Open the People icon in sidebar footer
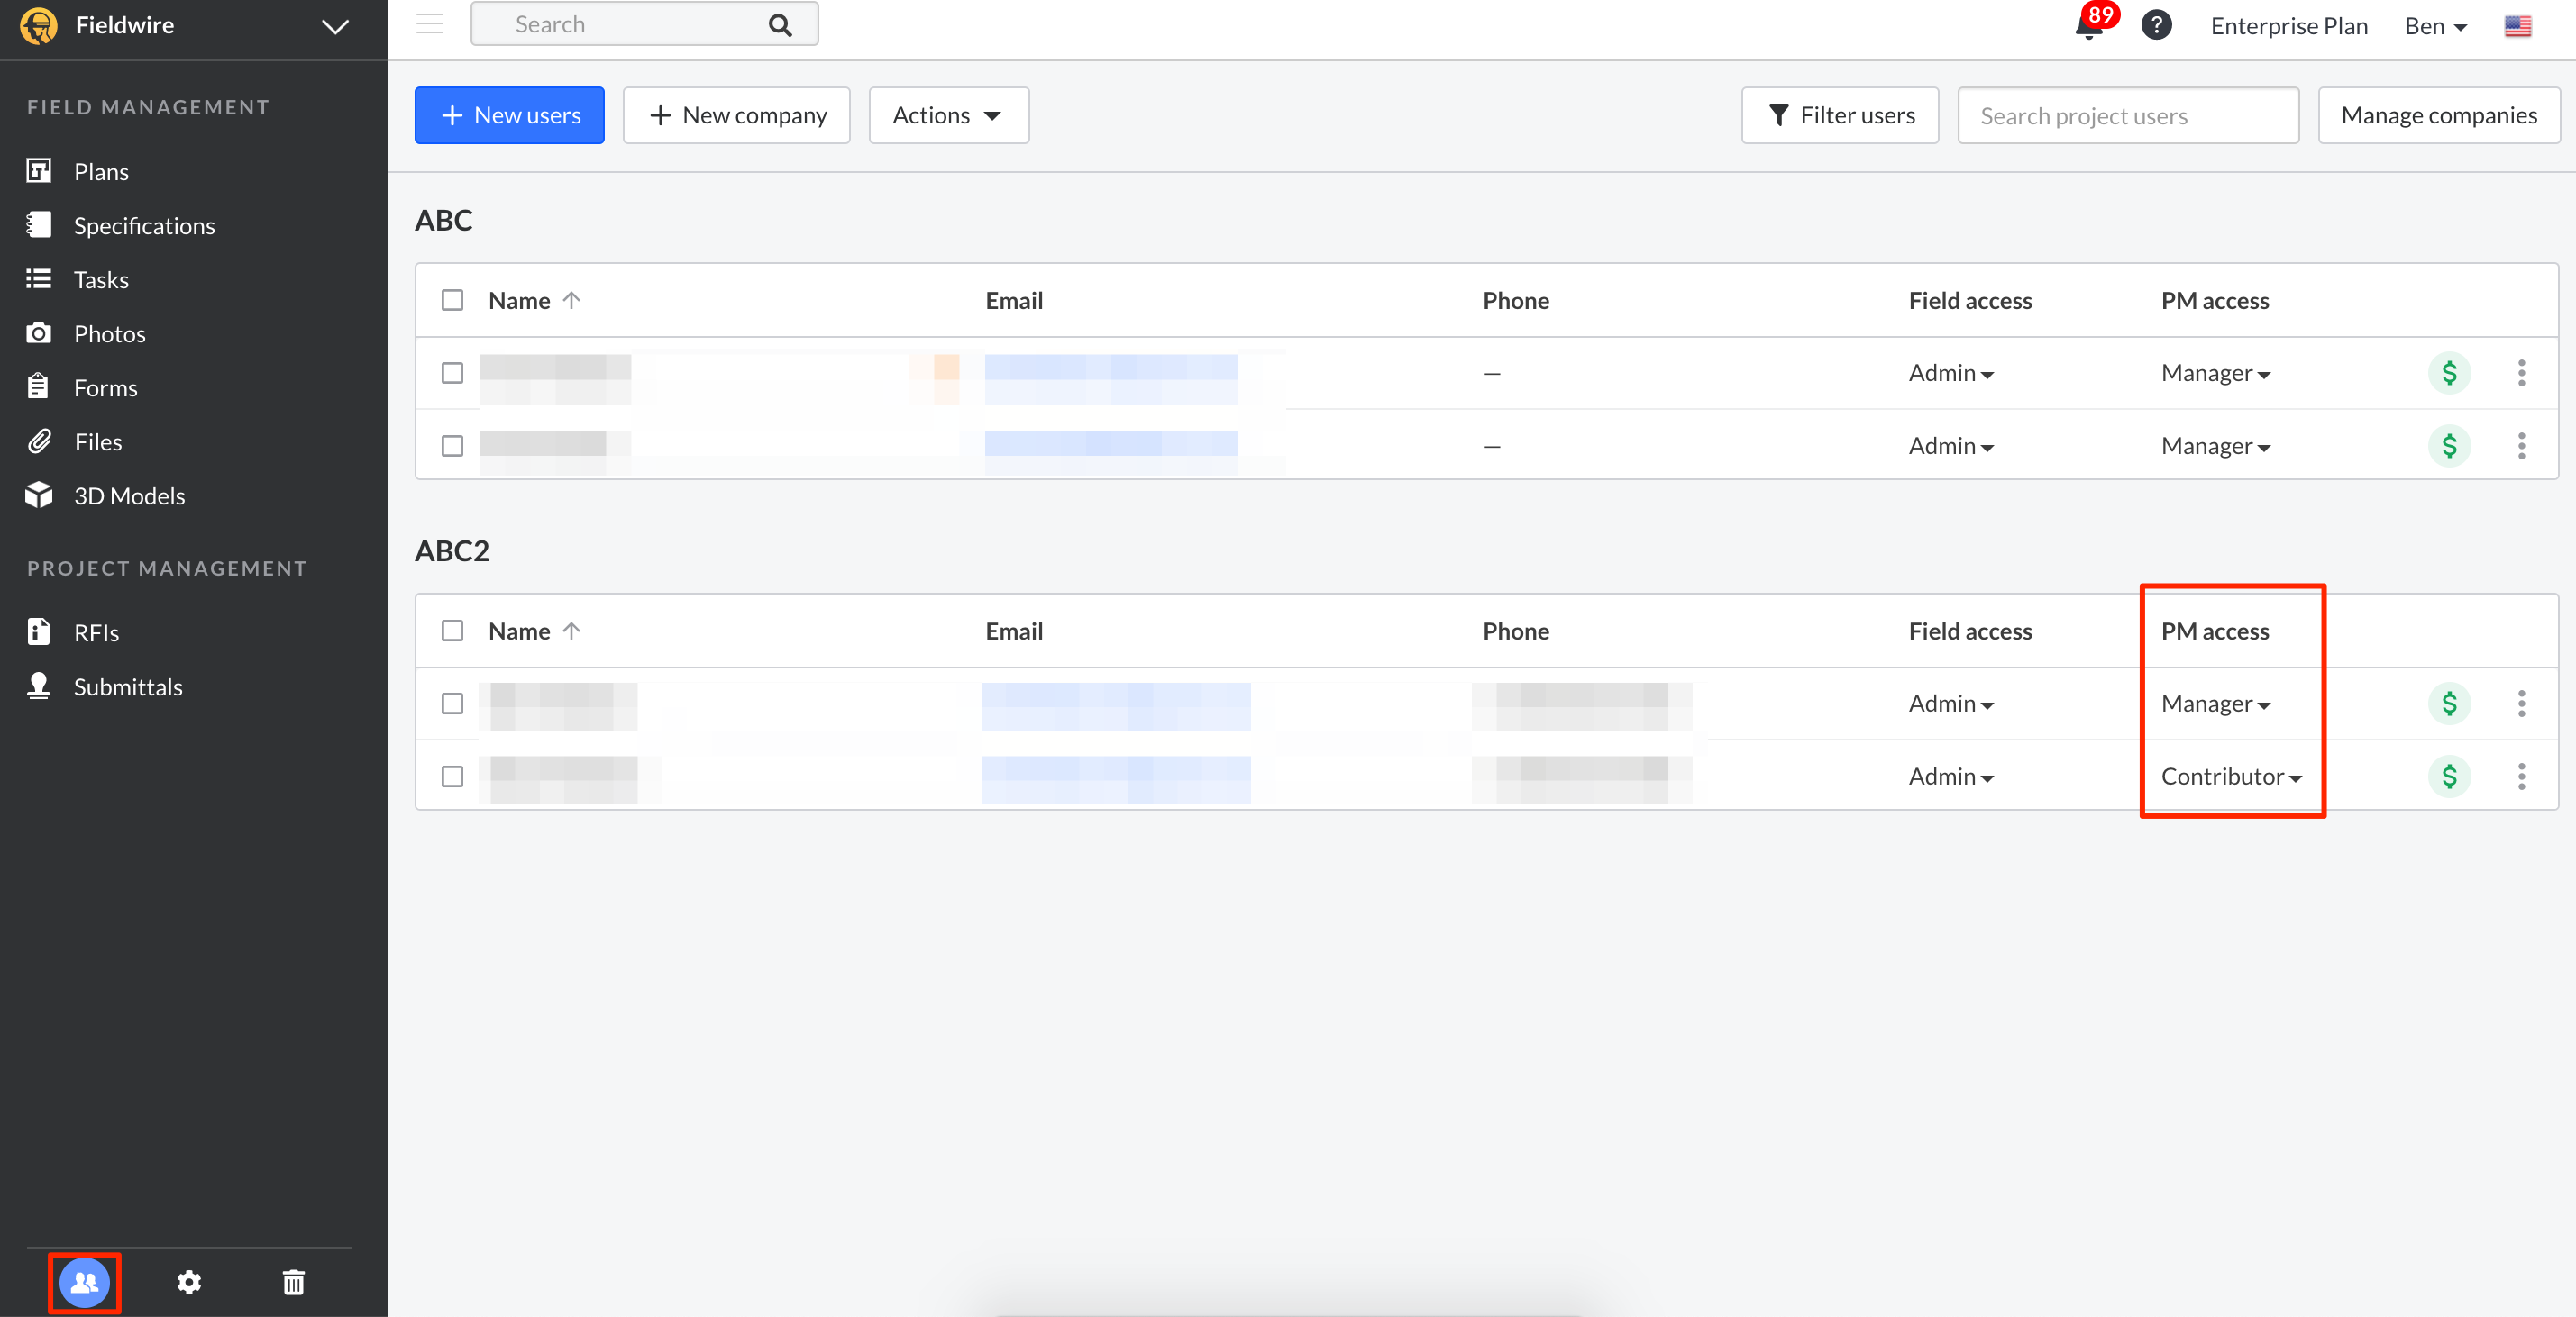Screen dimensions: 2576x1317 [x=85, y=1282]
